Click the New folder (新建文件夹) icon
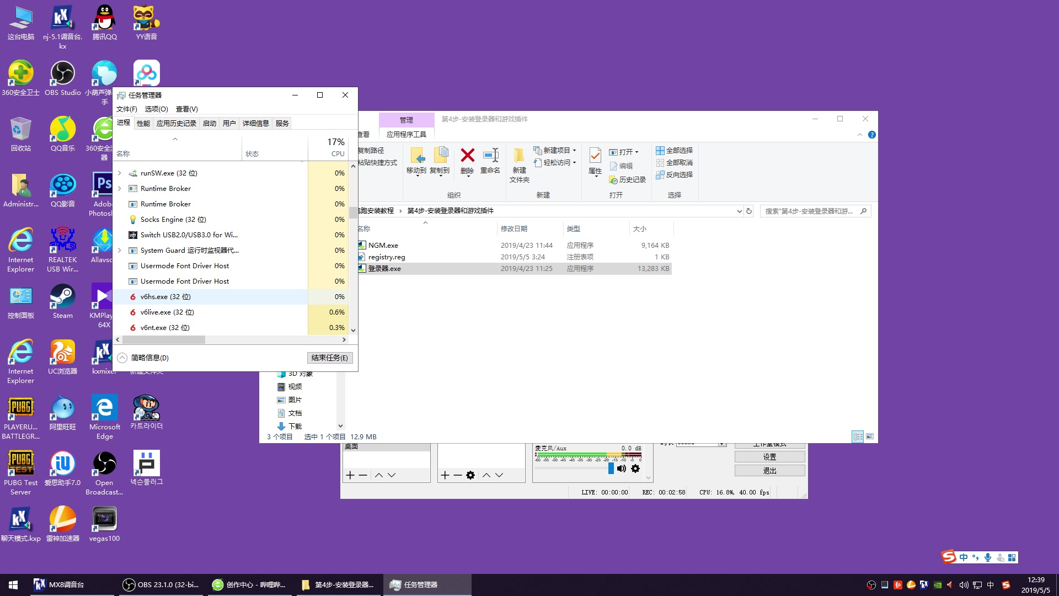The height and width of the screenshot is (596, 1059). (x=519, y=156)
